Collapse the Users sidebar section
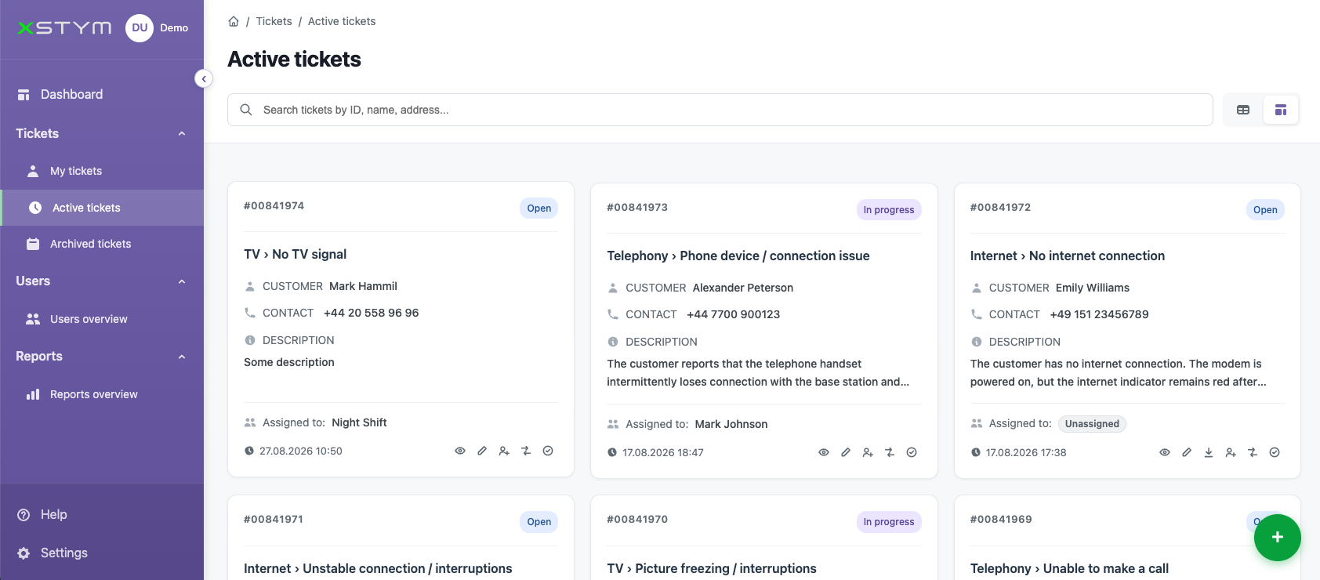Viewport: 1320px width, 580px height. click(182, 281)
